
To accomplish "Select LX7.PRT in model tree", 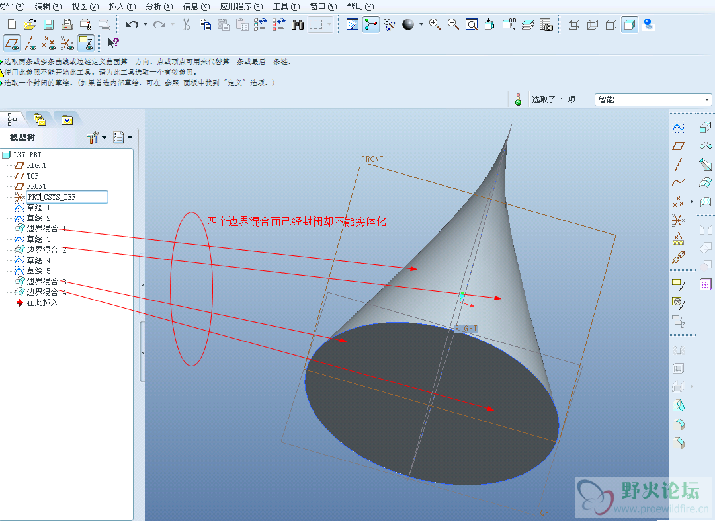I will pos(27,155).
